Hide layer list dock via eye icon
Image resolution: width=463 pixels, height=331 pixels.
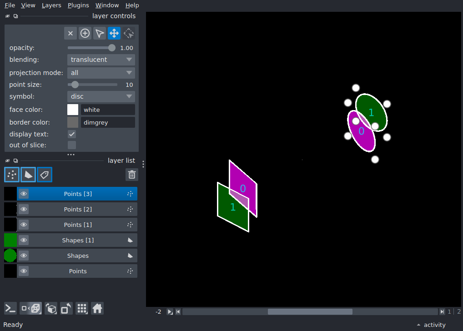[x=7, y=160]
